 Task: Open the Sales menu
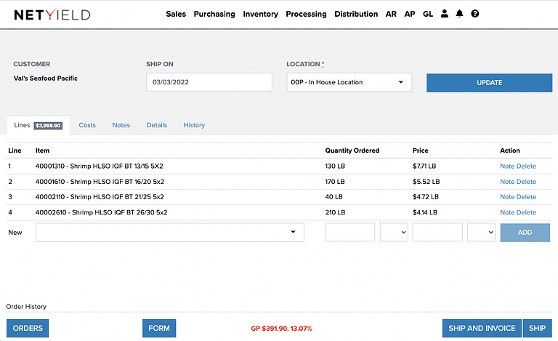[x=176, y=14]
